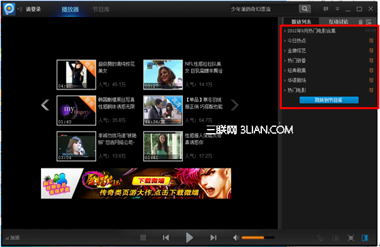380x247 pixels.
Task: Click the stop playback button
Action: (143, 237)
